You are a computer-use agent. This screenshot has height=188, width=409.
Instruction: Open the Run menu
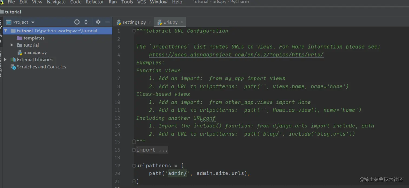click(113, 2)
